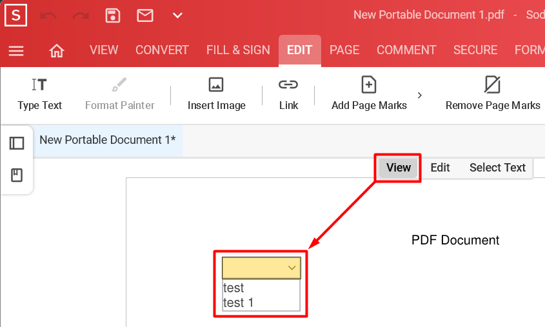Select the EDIT ribbon tab
545x327 pixels.
(300, 50)
